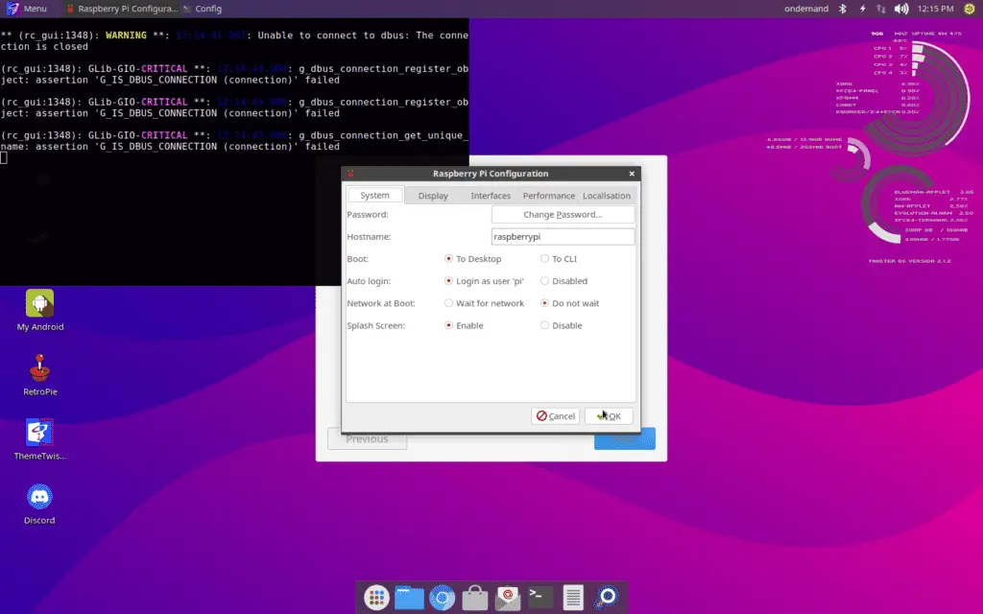
Task: Open the file manager folder in dock
Action: 409,598
